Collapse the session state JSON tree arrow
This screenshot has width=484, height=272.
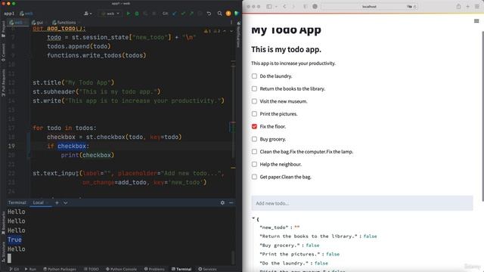pos(253,218)
